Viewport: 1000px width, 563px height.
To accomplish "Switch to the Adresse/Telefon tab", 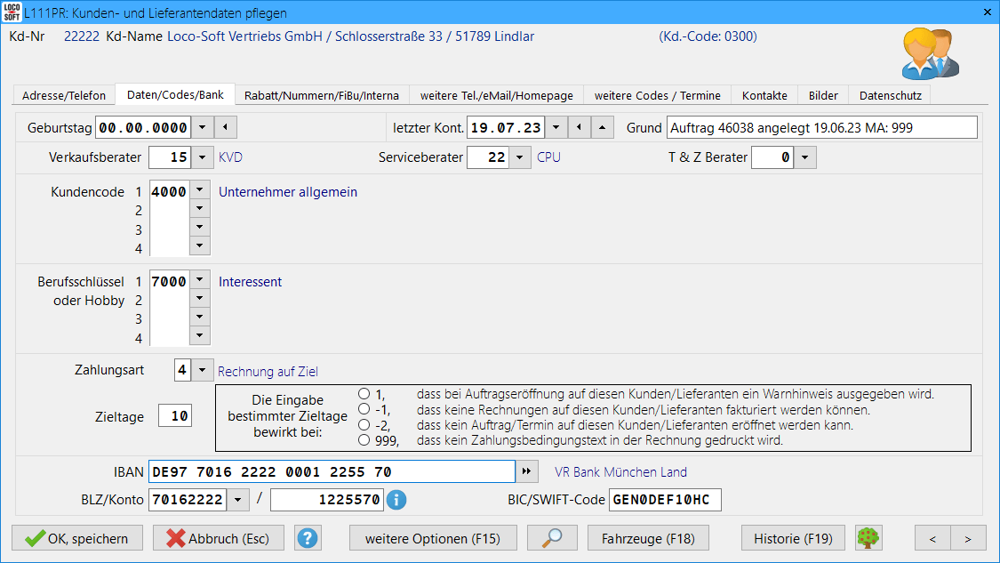I will [64, 95].
